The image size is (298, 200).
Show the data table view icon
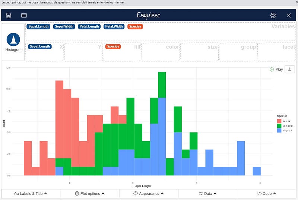tap(24, 15)
